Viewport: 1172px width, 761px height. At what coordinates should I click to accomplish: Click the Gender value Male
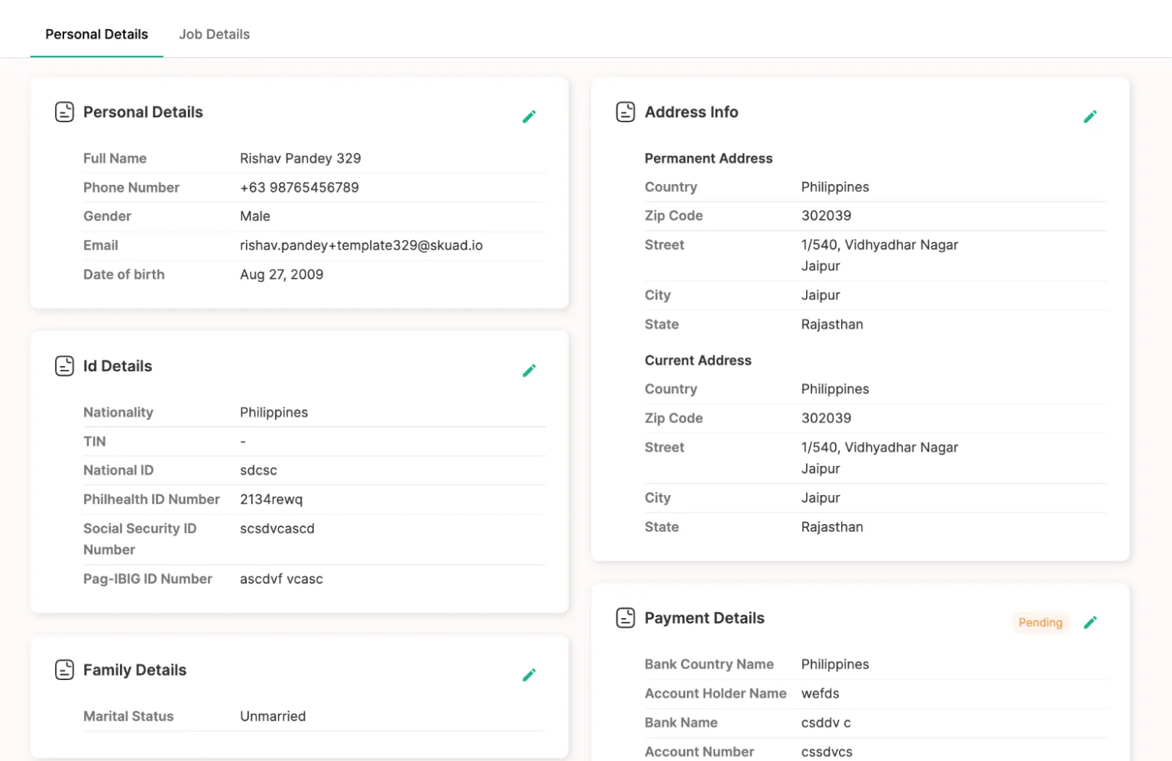click(255, 216)
